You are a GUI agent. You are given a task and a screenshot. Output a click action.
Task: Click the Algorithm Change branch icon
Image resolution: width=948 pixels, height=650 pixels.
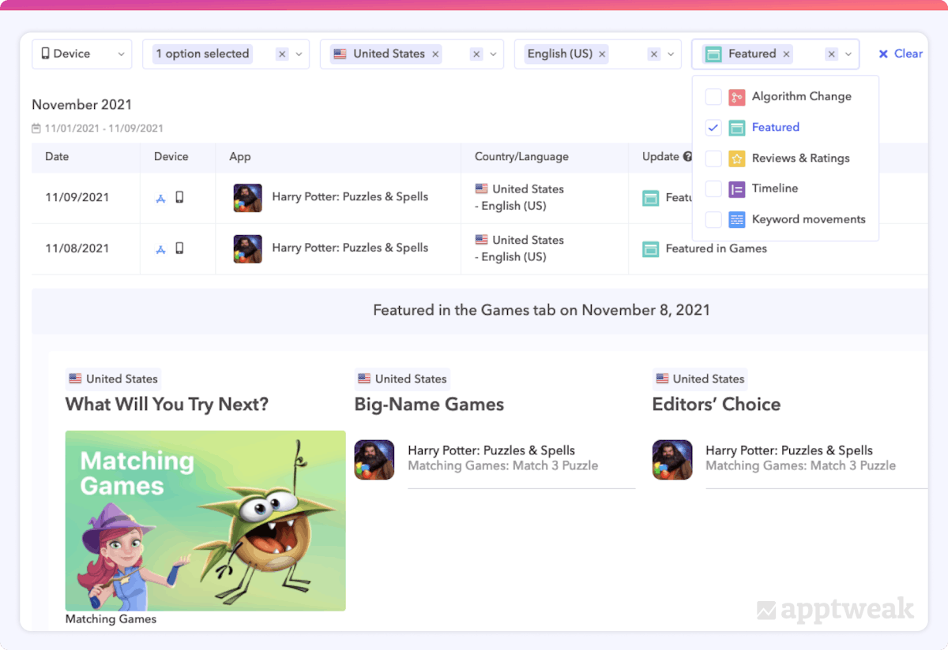[x=736, y=97]
